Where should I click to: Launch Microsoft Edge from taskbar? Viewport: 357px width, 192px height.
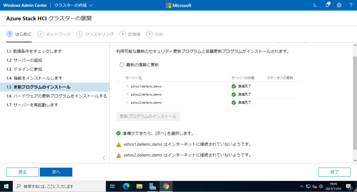pyautogui.click(x=126, y=186)
